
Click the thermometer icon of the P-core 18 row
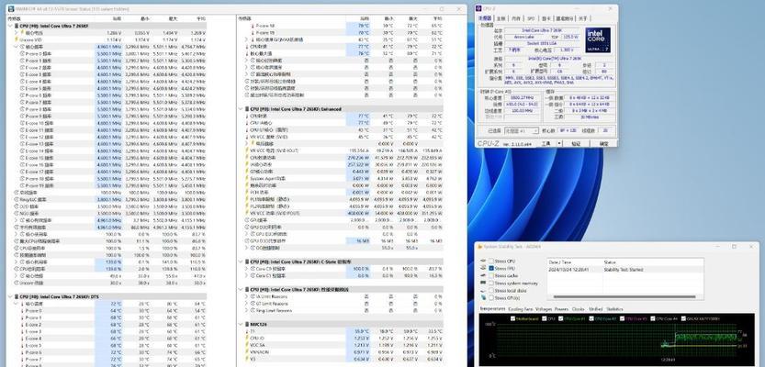pyautogui.click(x=253, y=26)
